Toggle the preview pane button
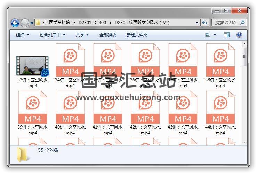257x174 pixels. 227,35
